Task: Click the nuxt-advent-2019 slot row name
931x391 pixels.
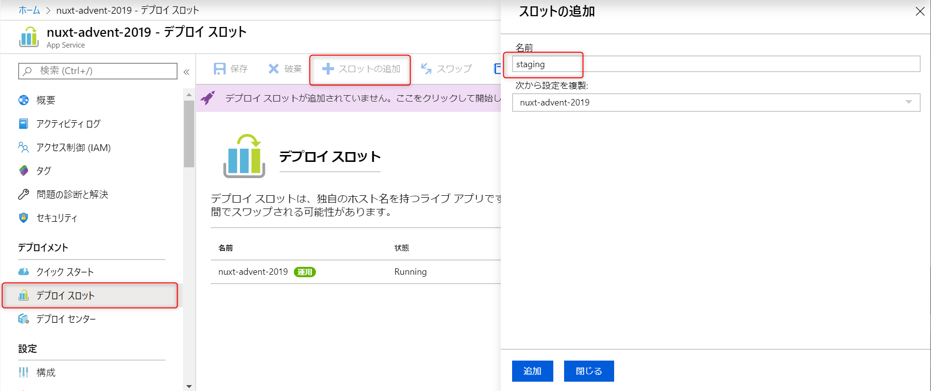Action: [x=253, y=272]
